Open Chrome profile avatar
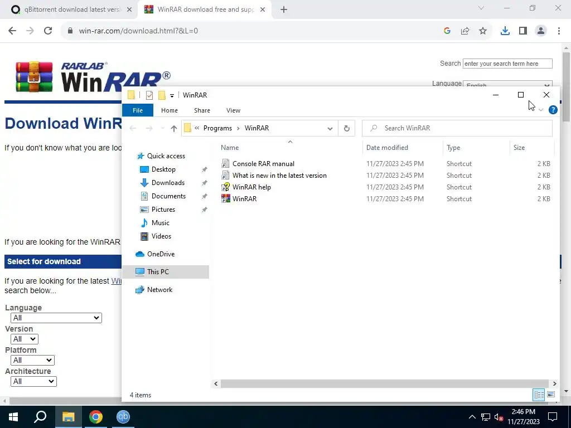571x428 pixels. (541, 31)
